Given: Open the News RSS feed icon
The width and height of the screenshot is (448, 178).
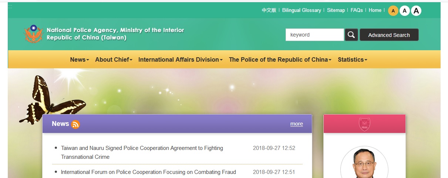Looking at the screenshot, I should (75, 124).
